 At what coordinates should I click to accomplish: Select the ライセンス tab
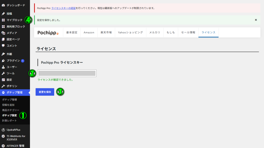tap(208, 32)
